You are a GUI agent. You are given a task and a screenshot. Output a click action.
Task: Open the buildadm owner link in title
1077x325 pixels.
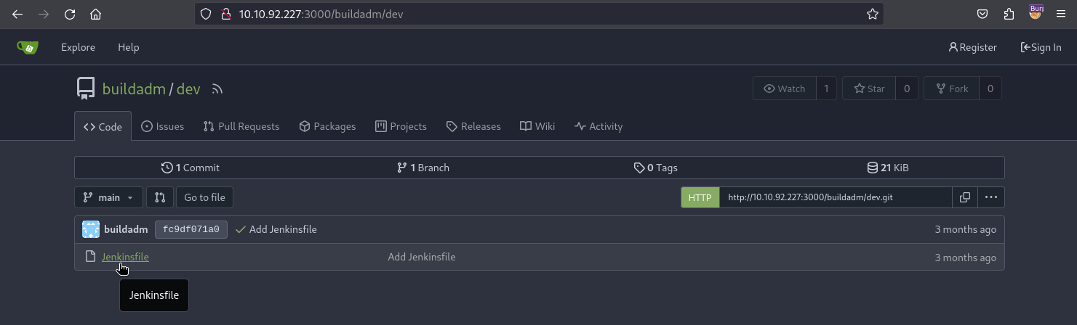tap(134, 89)
